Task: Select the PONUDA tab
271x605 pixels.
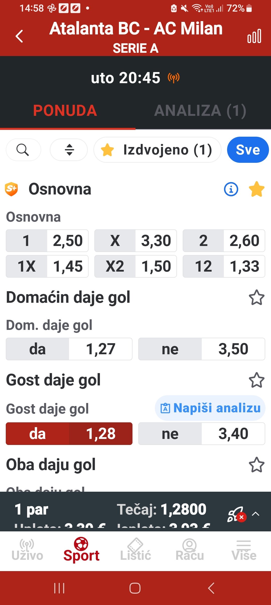Action: 65,111
